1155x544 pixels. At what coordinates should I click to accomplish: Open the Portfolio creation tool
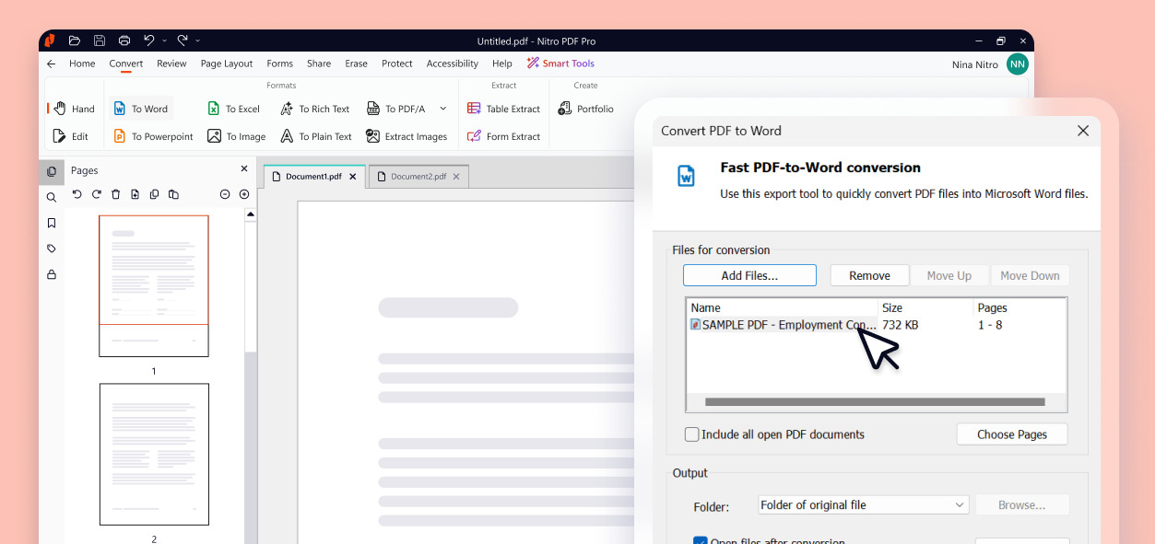(x=586, y=109)
